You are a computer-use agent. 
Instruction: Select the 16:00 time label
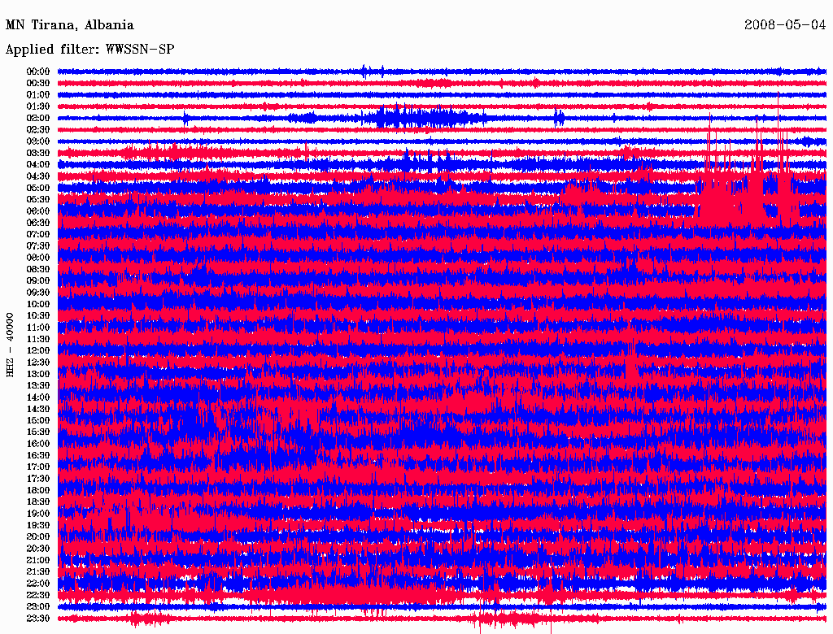coord(38,444)
